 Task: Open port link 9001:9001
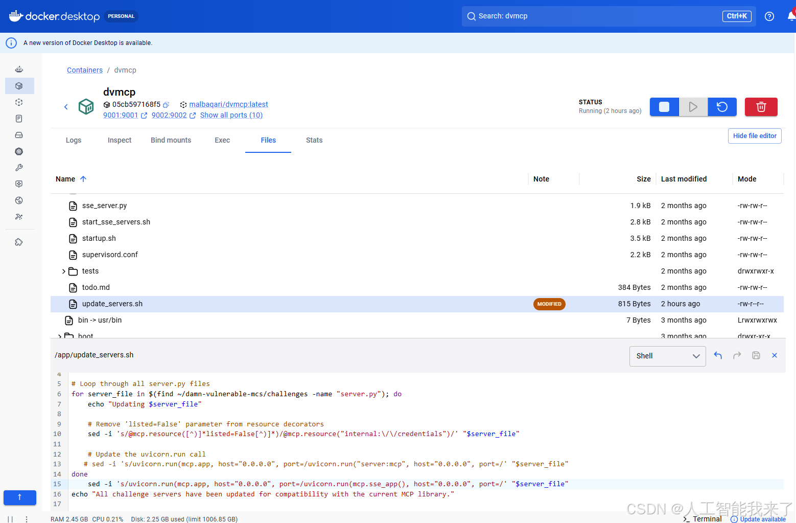[x=121, y=115]
